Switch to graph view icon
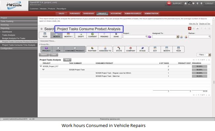Screen dimensions: 215x131 click(x=197, y=28)
